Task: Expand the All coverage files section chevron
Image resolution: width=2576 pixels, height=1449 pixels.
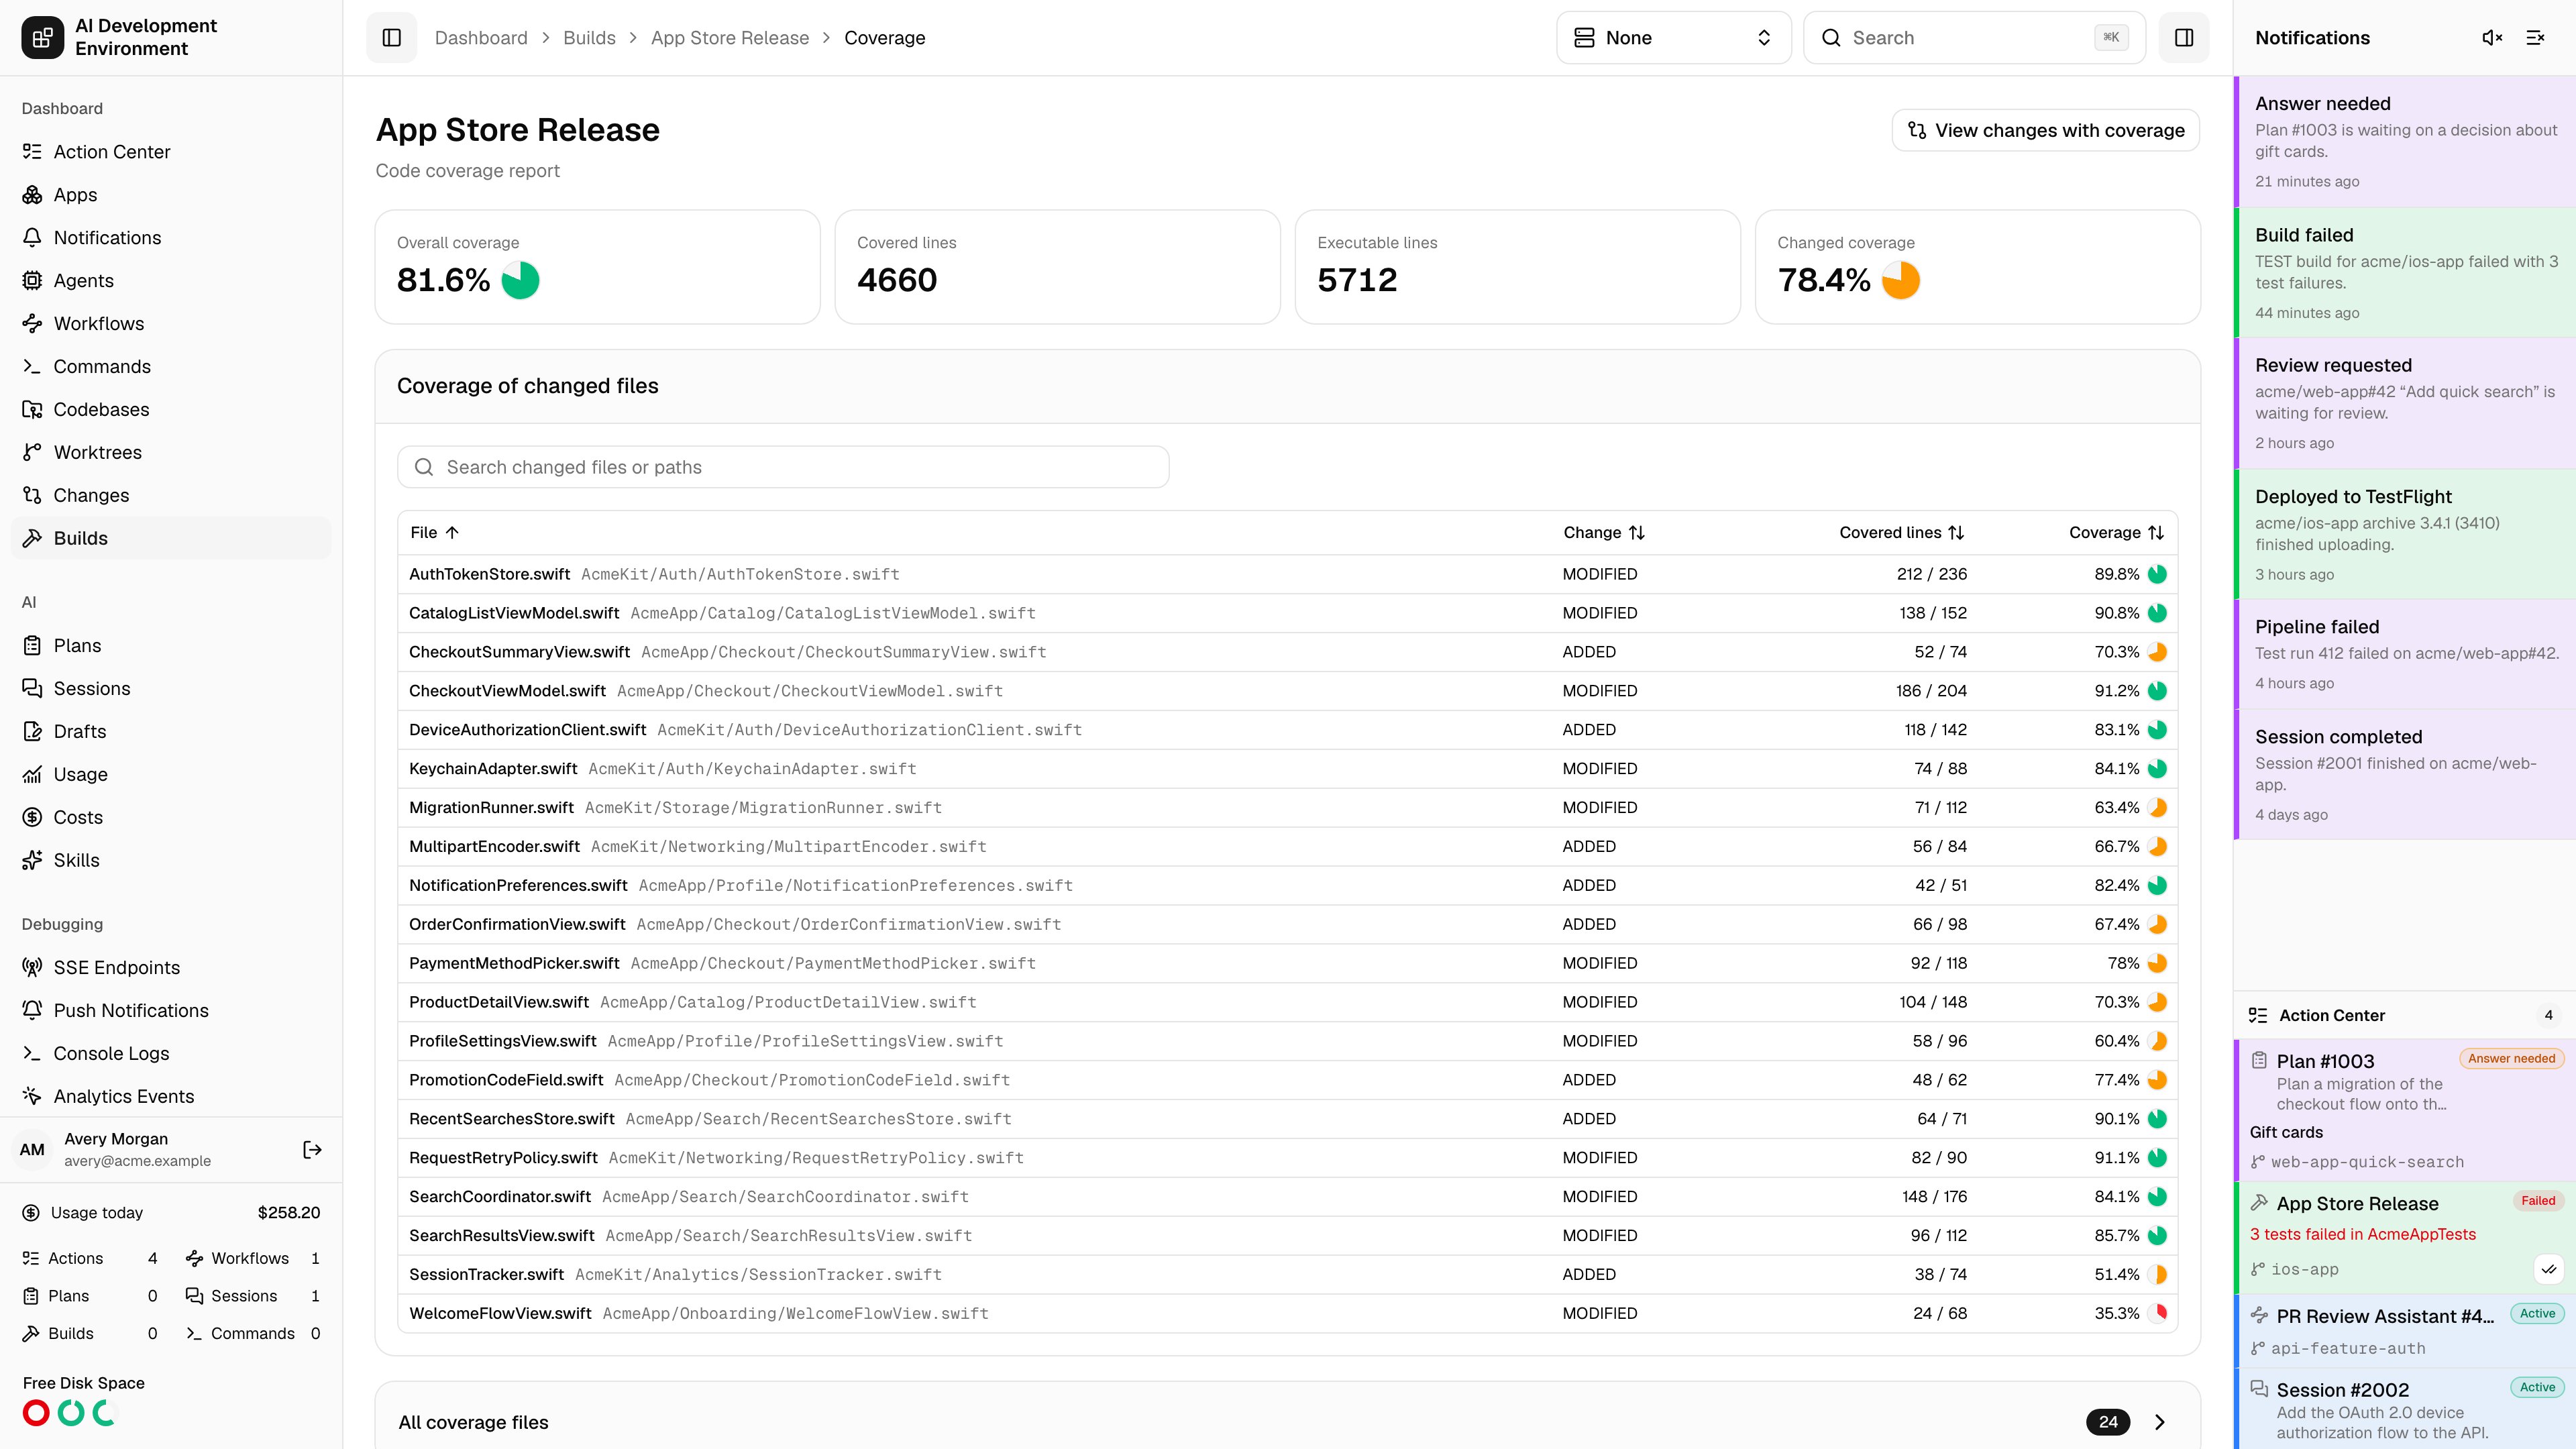Action: [x=2160, y=1422]
